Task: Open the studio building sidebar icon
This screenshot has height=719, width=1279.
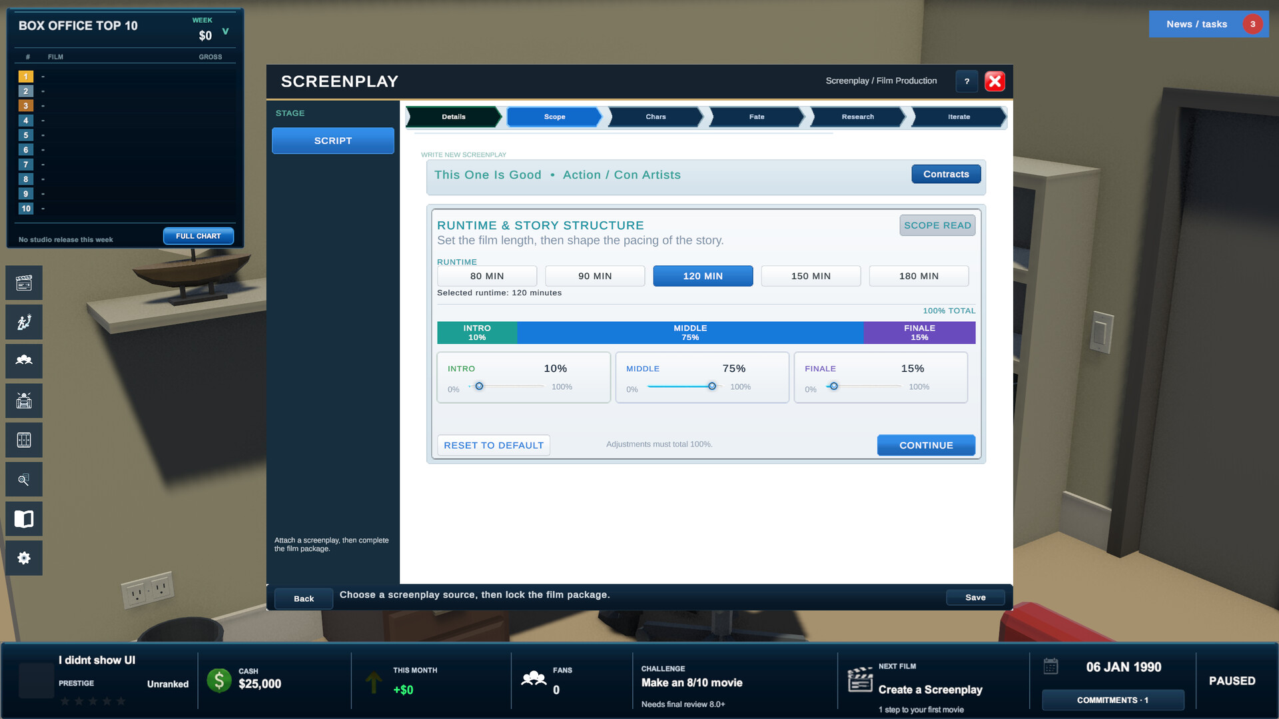Action: [x=24, y=401]
